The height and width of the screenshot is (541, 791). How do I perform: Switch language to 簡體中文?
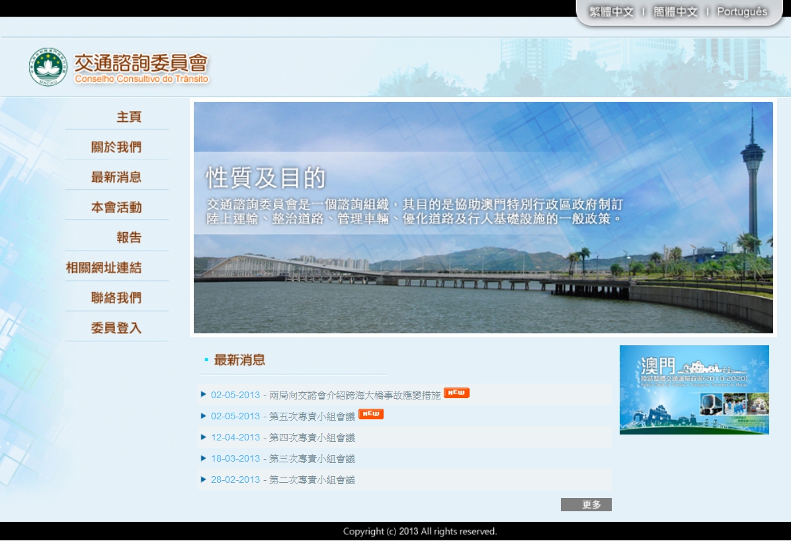[675, 12]
